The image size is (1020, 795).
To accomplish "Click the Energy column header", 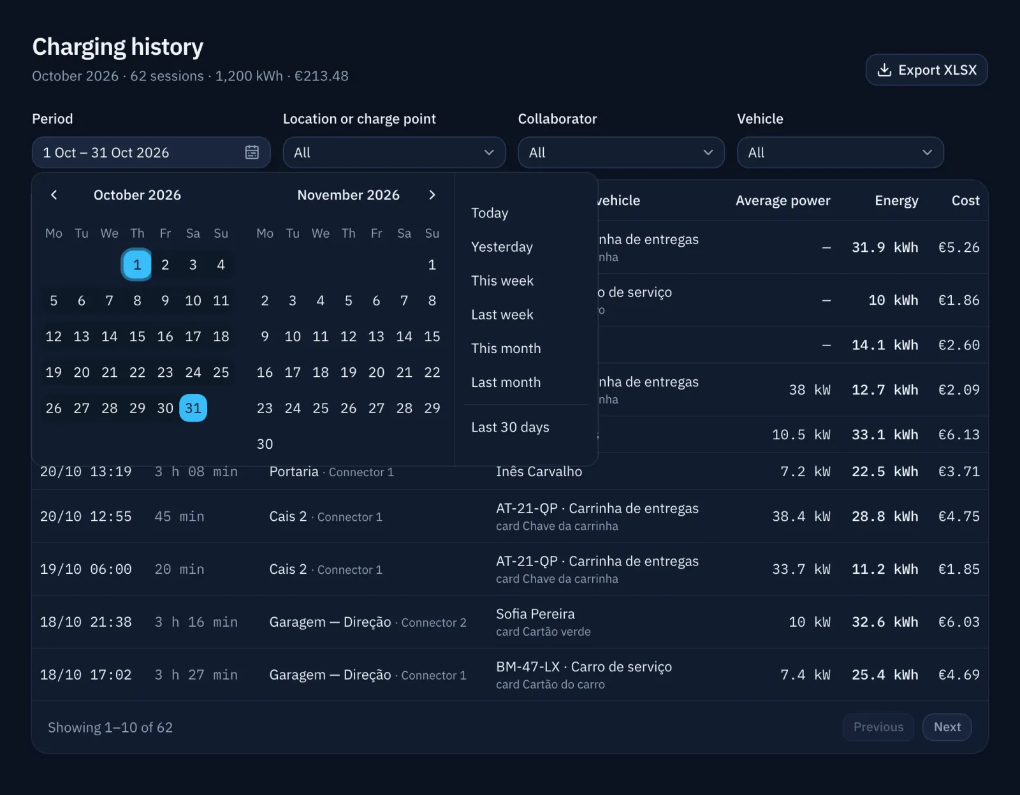I will 896,200.
